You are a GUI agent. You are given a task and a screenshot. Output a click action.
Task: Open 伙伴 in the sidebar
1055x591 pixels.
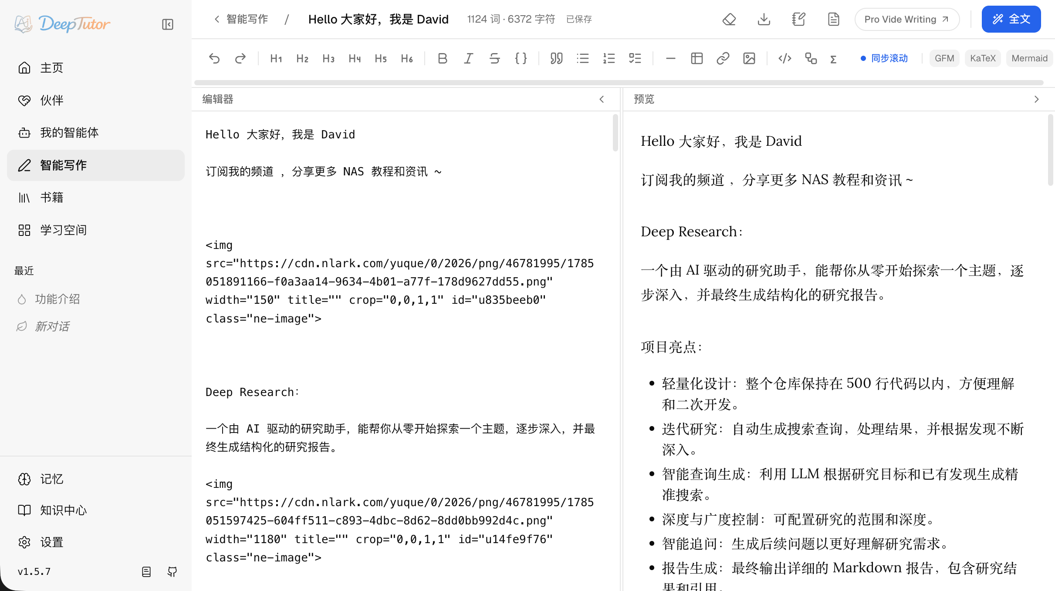click(96, 101)
